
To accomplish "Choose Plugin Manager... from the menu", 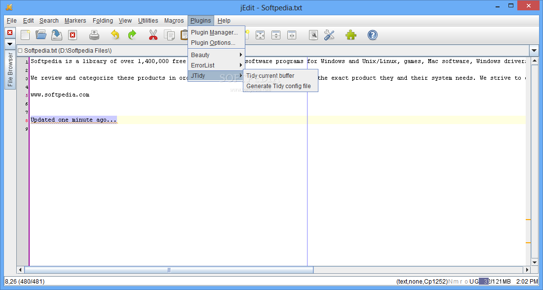I will pyautogui.click(x=216, y=32).
